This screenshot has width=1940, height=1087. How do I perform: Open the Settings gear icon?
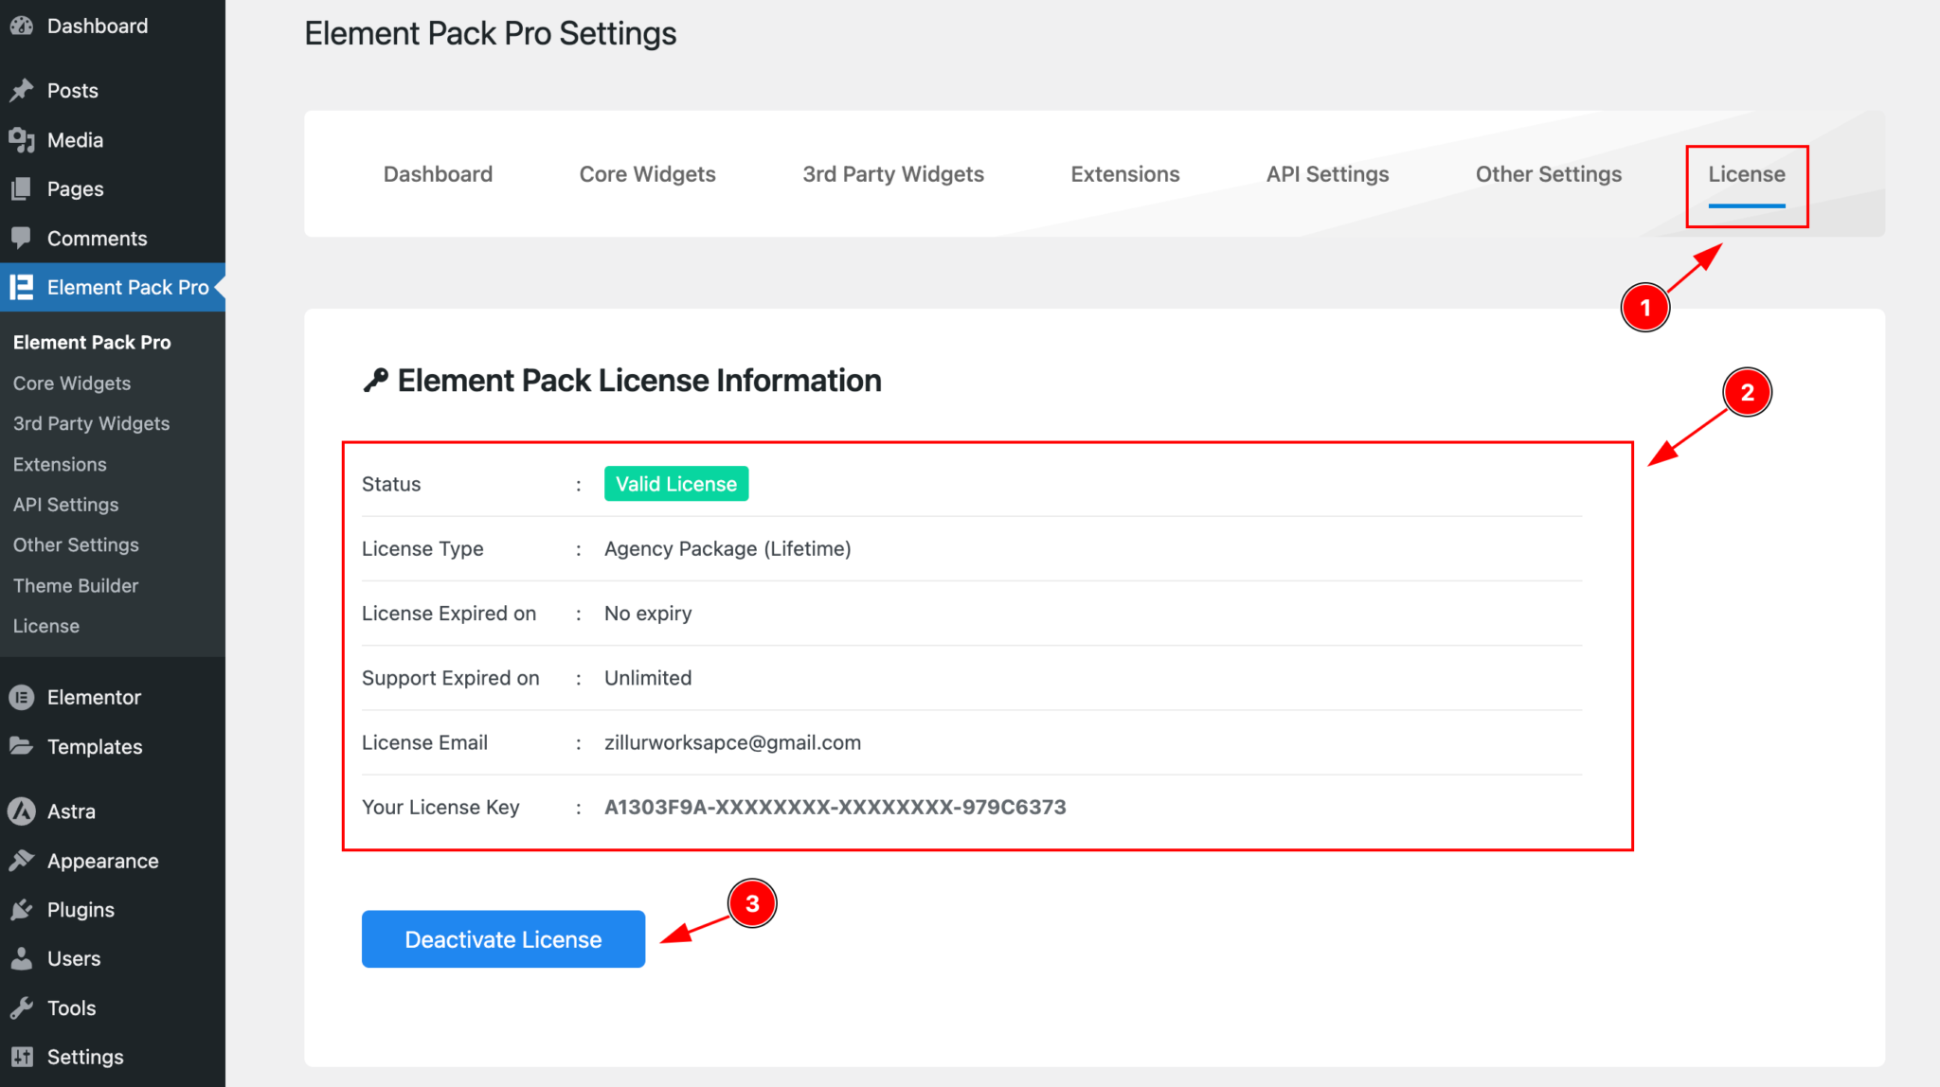click(x=23, y=1056)
